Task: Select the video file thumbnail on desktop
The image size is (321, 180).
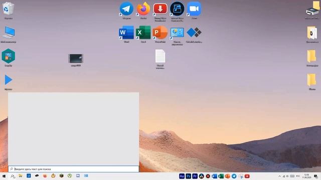Action: [x=76, y=59]
